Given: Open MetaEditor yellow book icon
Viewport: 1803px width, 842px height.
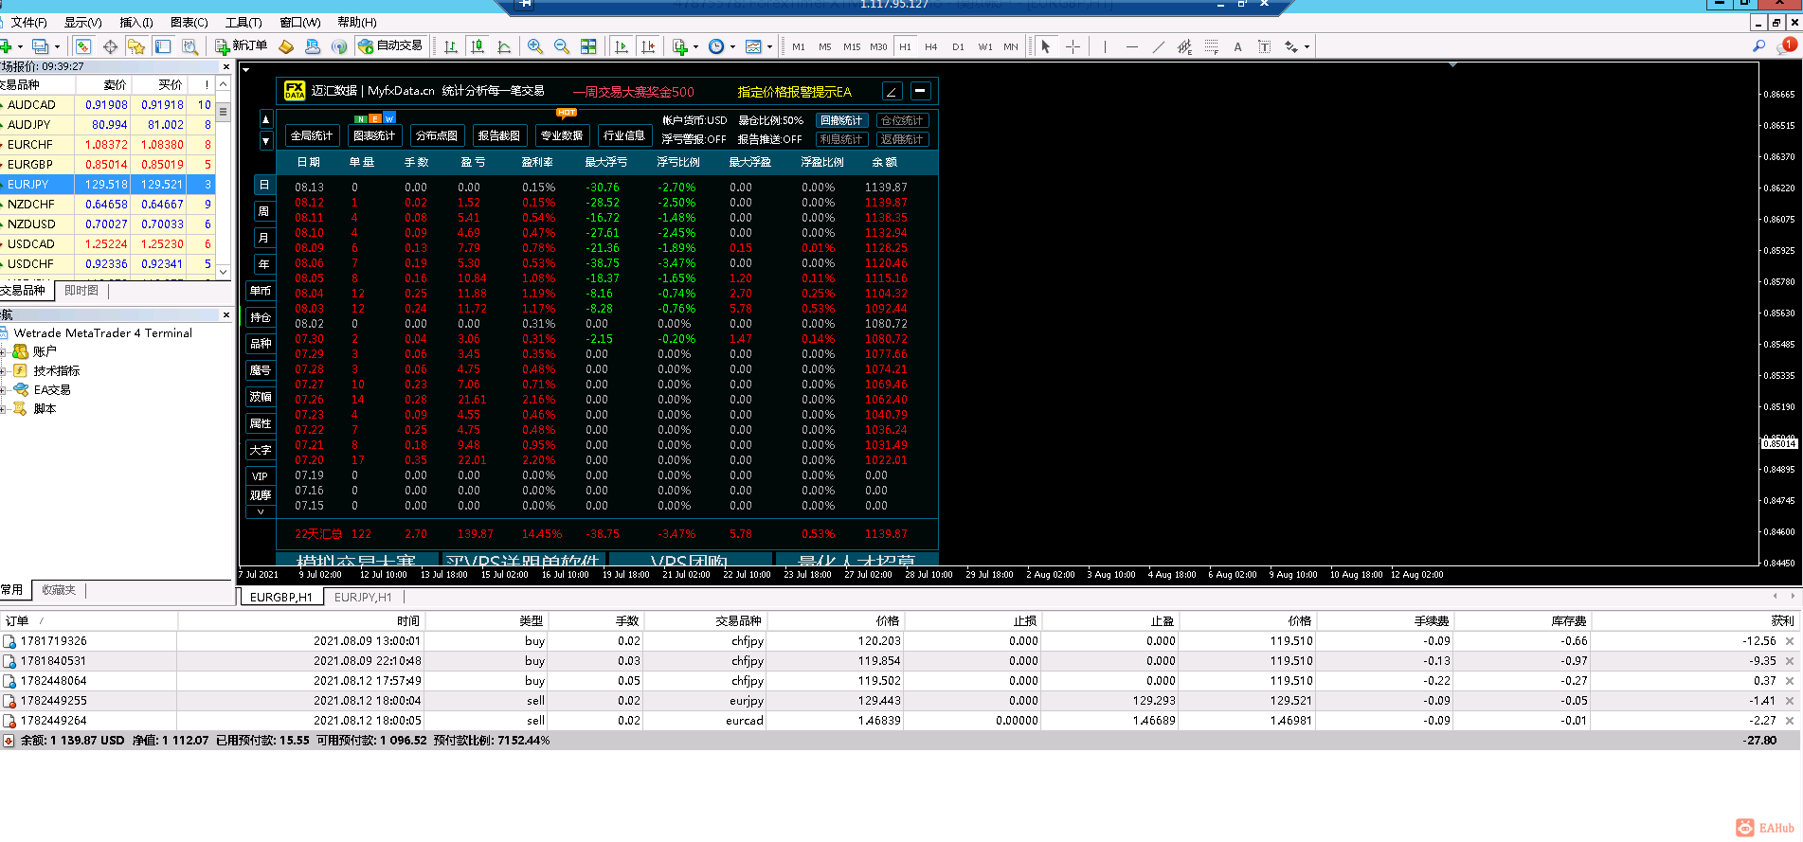Looking at the screenshot, I should click(x=286, y=46).
